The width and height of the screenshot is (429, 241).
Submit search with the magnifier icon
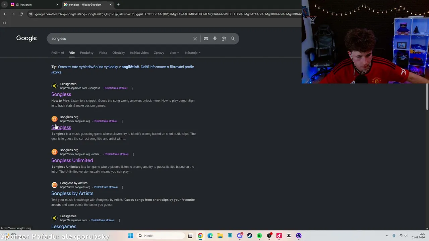tap(233, 38)
